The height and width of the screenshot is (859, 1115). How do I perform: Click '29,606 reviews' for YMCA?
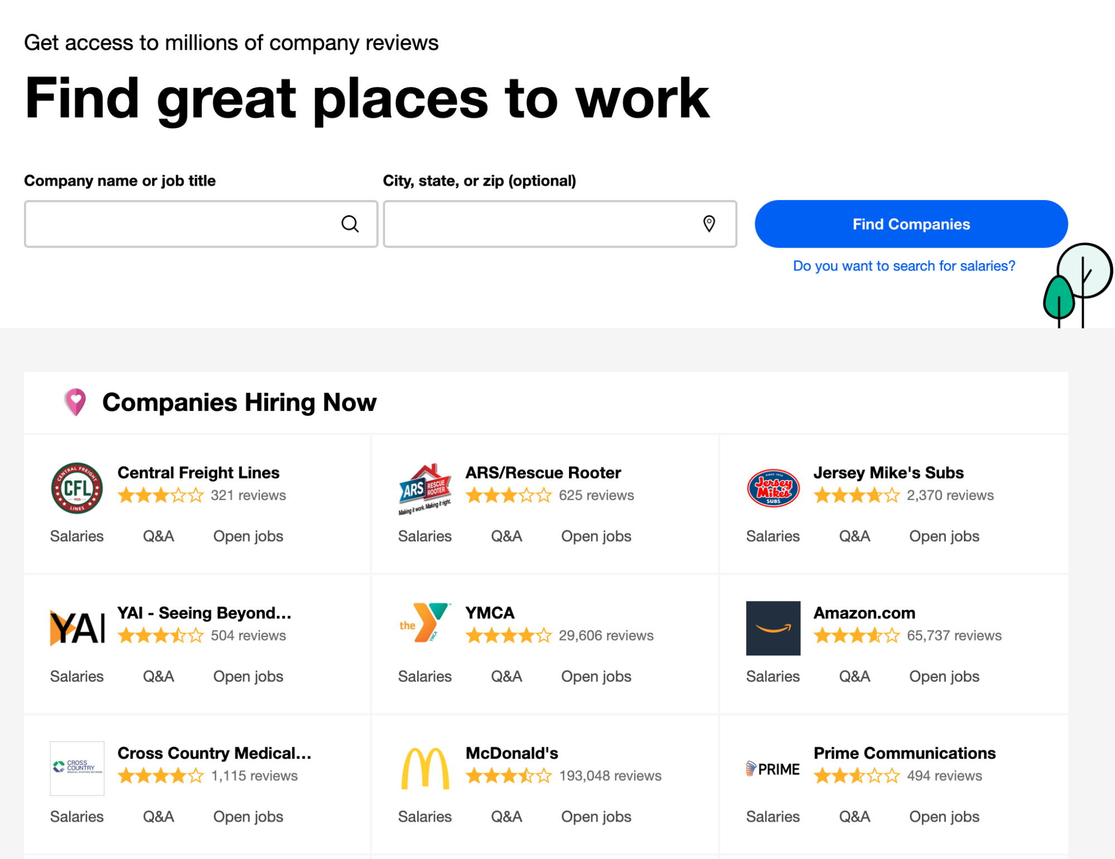(x=606, y=635)
